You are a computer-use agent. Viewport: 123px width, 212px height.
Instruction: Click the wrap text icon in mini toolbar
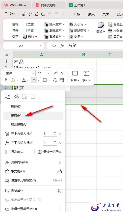tap(62, 80)
